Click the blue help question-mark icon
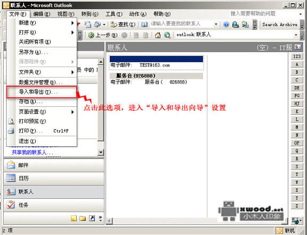The image size is (307, 235). pos(226,24)
